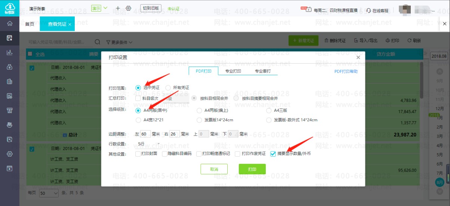Image resolution: width=450 pixels, height=206 pixels.
Task: Click the home icon in left sidebar
Action: click(x=10, y=24)
